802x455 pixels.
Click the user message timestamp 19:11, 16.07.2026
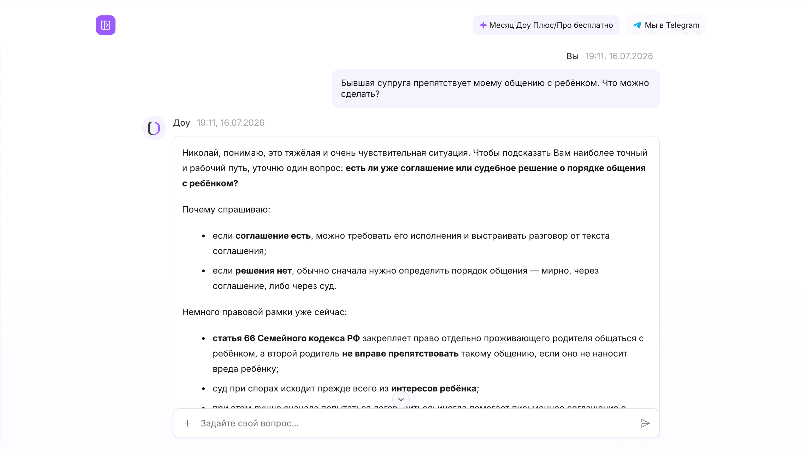pos(619,56)
